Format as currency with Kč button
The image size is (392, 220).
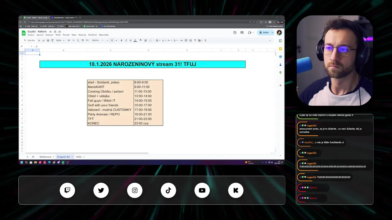click(x=69, y=40)
